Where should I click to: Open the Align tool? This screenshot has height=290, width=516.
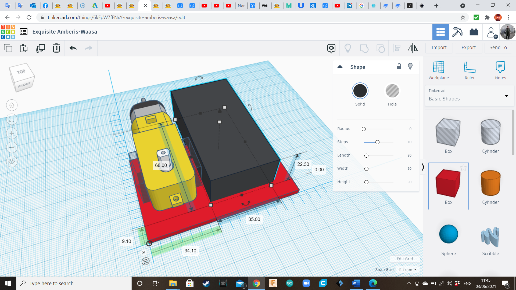pyautogui.click(x=397, y=48)
